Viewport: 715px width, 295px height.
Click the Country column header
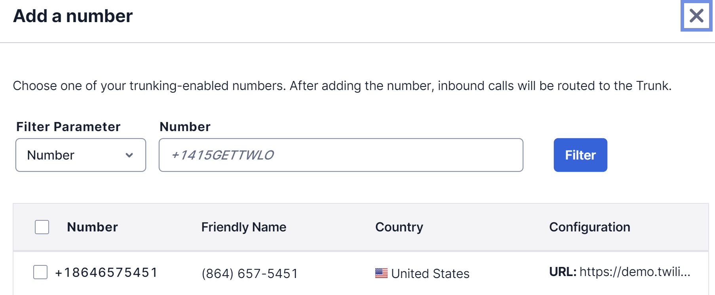tap(399, 227)
